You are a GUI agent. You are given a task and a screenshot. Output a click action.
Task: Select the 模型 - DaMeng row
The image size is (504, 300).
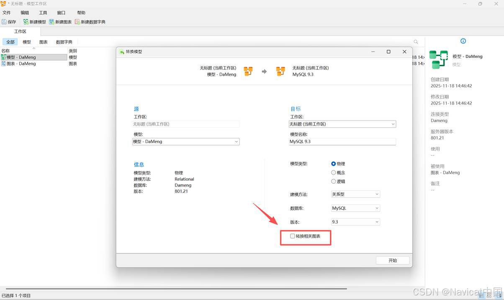pyautogui.click(x=33, y=57)
